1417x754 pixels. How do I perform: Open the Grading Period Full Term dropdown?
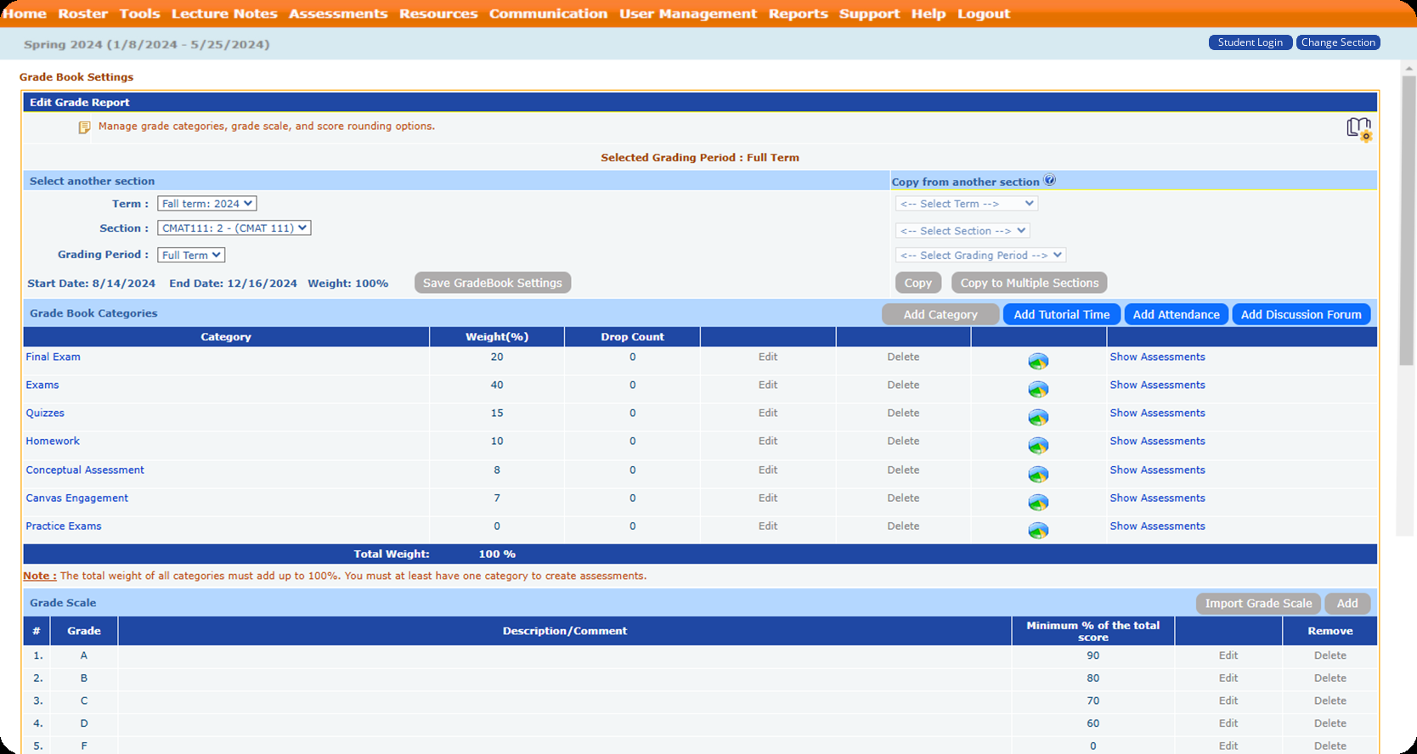[x=191, y=255]
